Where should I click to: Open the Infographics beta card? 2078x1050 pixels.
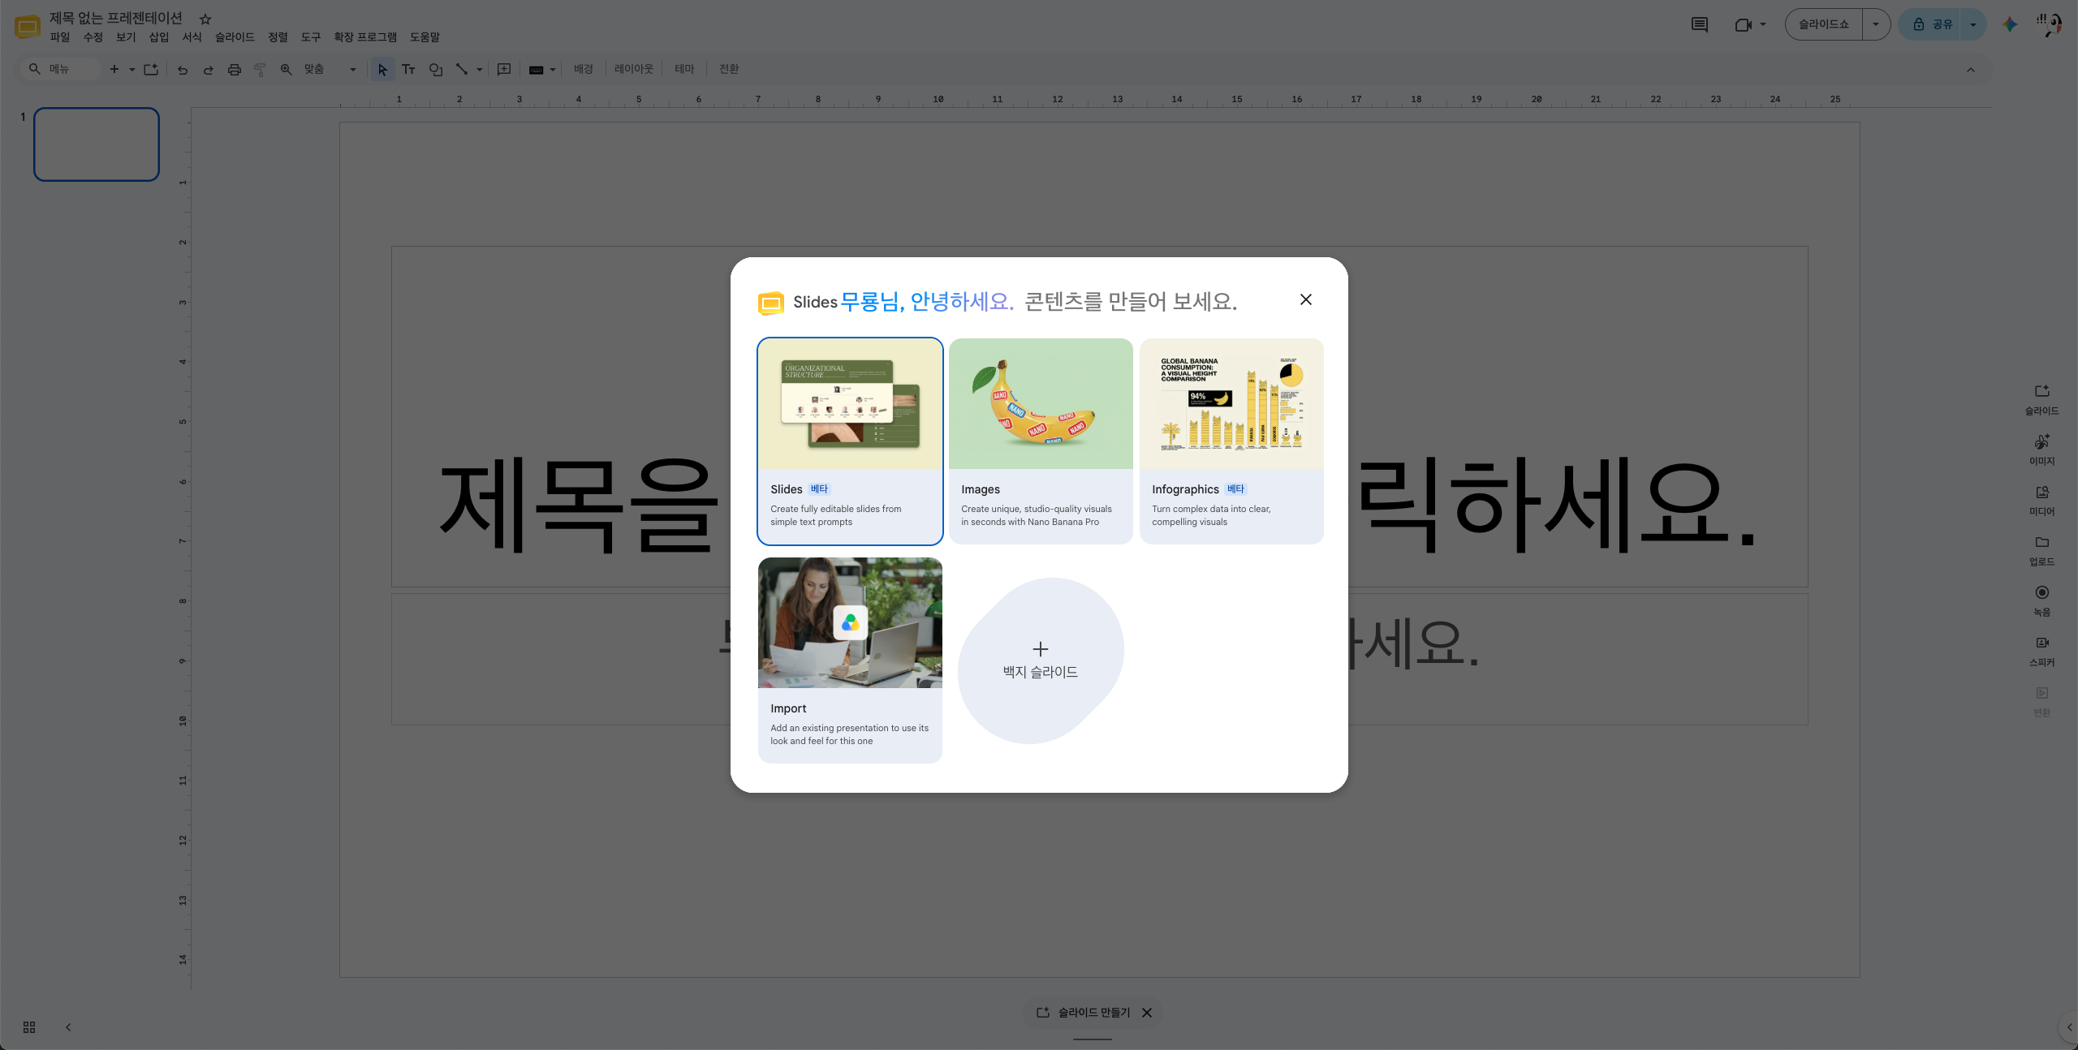(x=1231, y=441)
